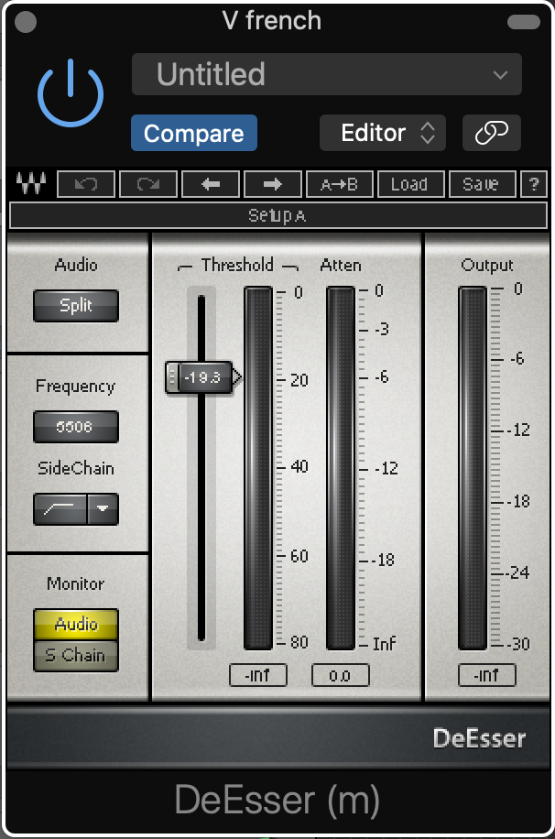
Task: Click the undo arrow in Waves toolbar
Action: [86, 185]
